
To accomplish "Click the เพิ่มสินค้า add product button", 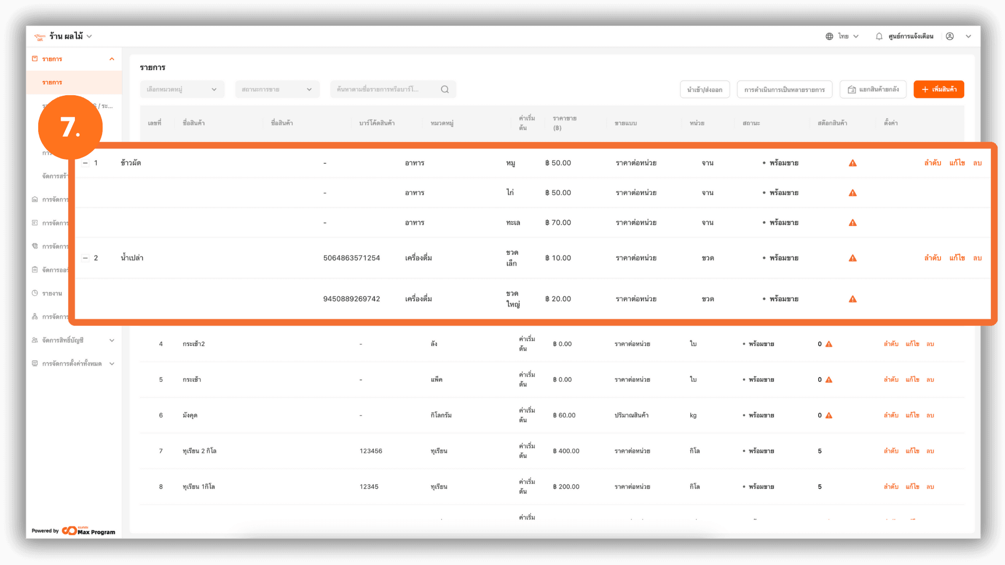I will pos(939,89).
